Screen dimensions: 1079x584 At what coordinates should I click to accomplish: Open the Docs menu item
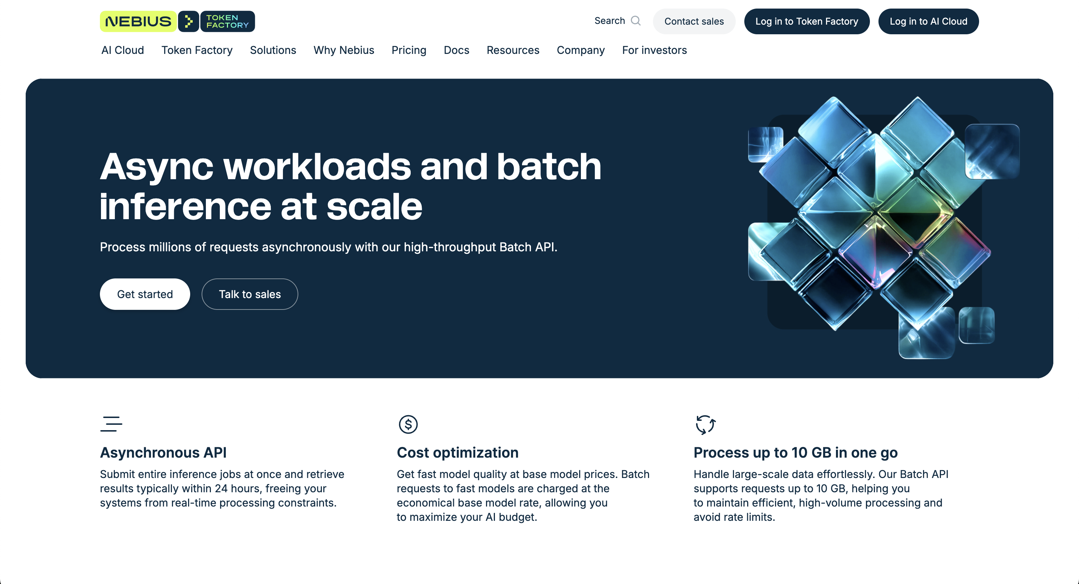tap(457, 50)
